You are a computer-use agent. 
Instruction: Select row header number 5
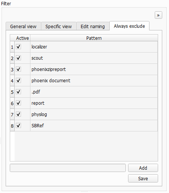point(12,92)
